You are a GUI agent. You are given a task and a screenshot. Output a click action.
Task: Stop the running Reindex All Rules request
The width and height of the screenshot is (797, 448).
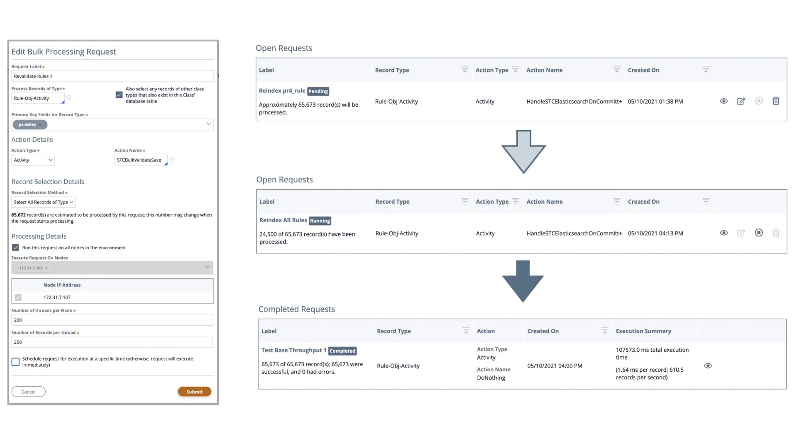758,233
